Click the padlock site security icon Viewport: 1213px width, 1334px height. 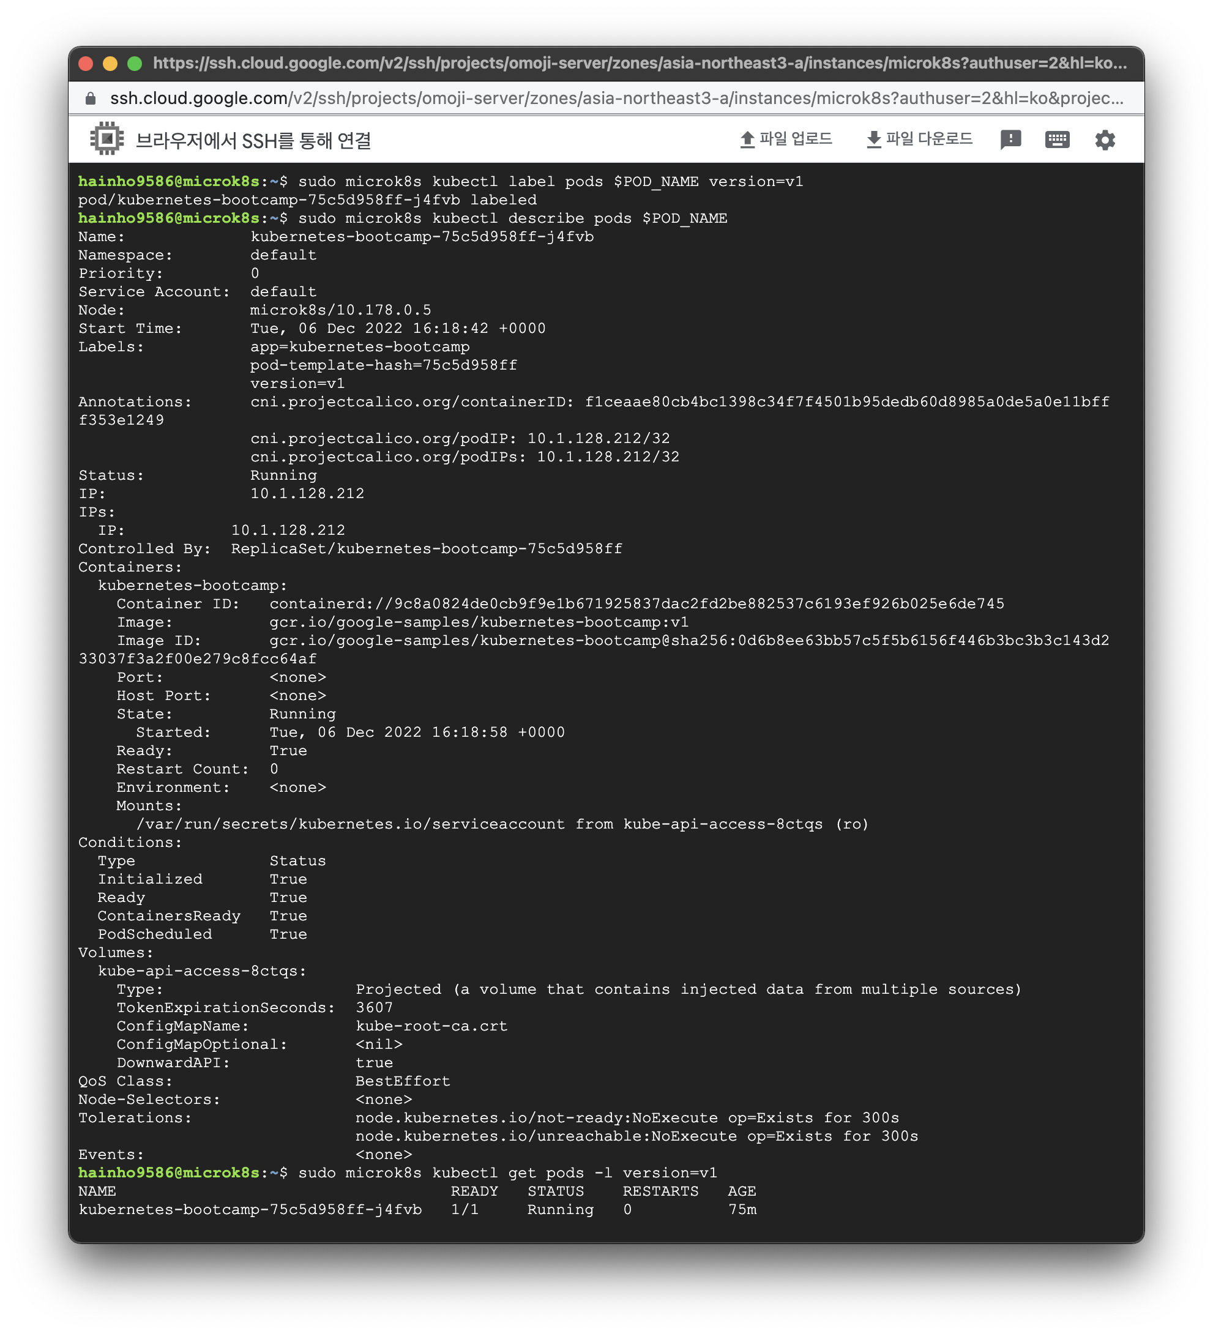91,99
